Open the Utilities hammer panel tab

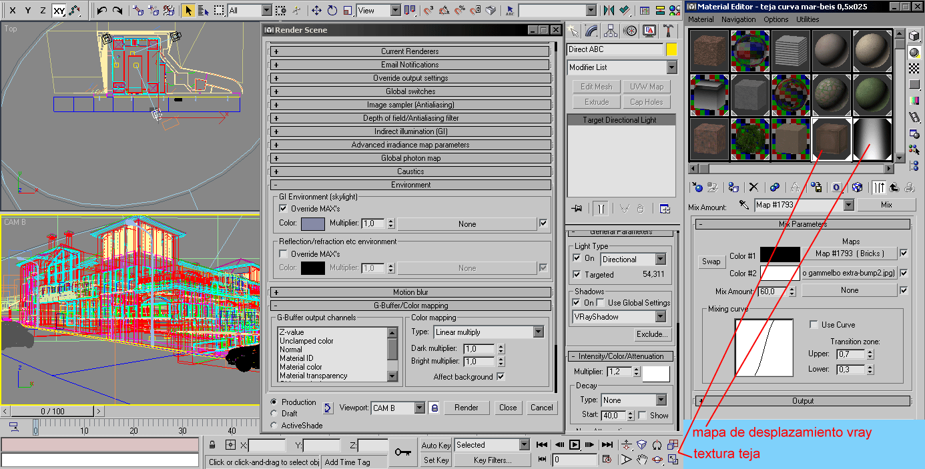coord(668,31)
